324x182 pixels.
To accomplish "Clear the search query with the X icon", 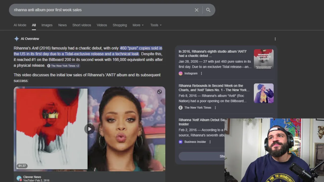I will 197,10.
